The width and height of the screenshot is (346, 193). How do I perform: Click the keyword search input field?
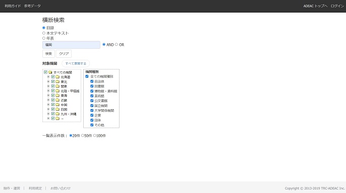click(x=71, y=45)
